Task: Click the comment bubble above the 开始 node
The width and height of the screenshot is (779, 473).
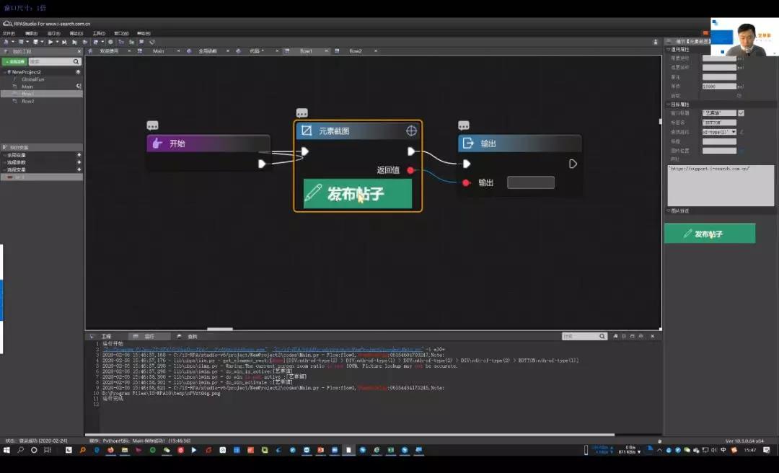Action: click(x=152, y=125)
